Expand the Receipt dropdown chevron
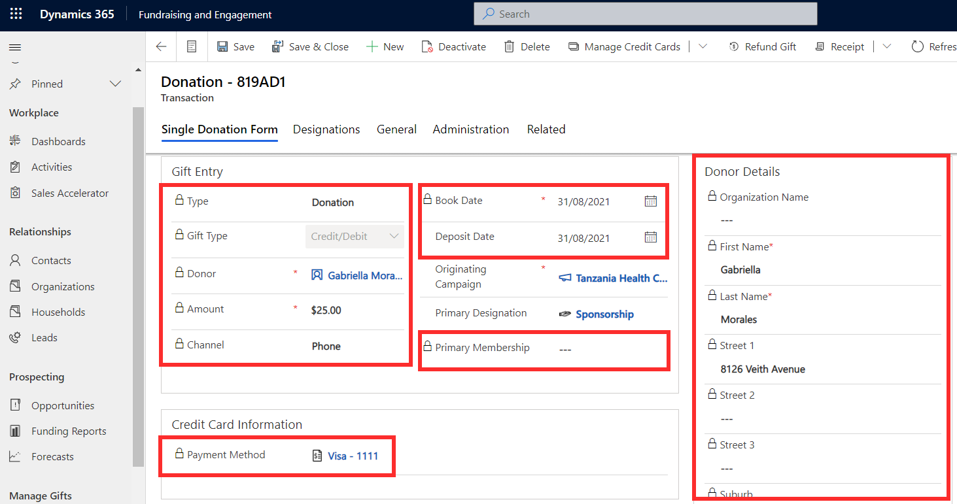The width and height of the screenshot is (957, 504). [887, 47]
